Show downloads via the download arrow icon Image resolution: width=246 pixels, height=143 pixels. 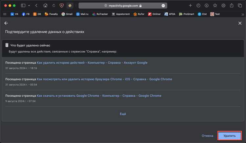coord(206,6)
